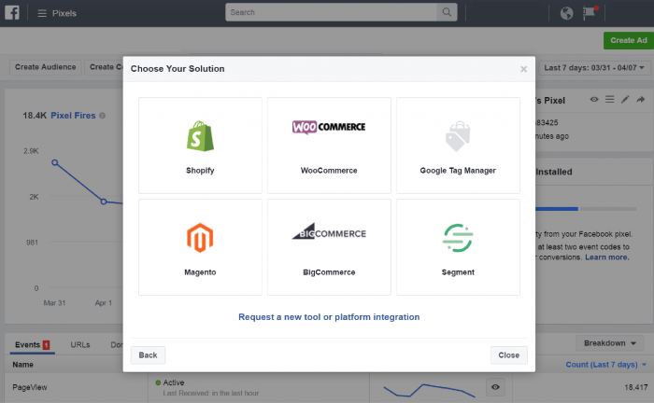
Task: Click the Create Audience button
Action: click(x=46, y=67)
